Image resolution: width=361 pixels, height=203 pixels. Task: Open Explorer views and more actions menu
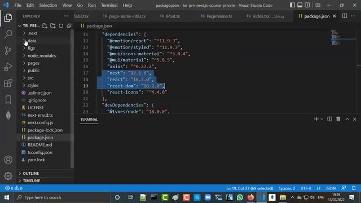click(66, 16)
